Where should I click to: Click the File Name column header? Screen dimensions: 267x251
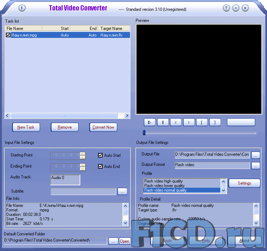click(24, 28)
